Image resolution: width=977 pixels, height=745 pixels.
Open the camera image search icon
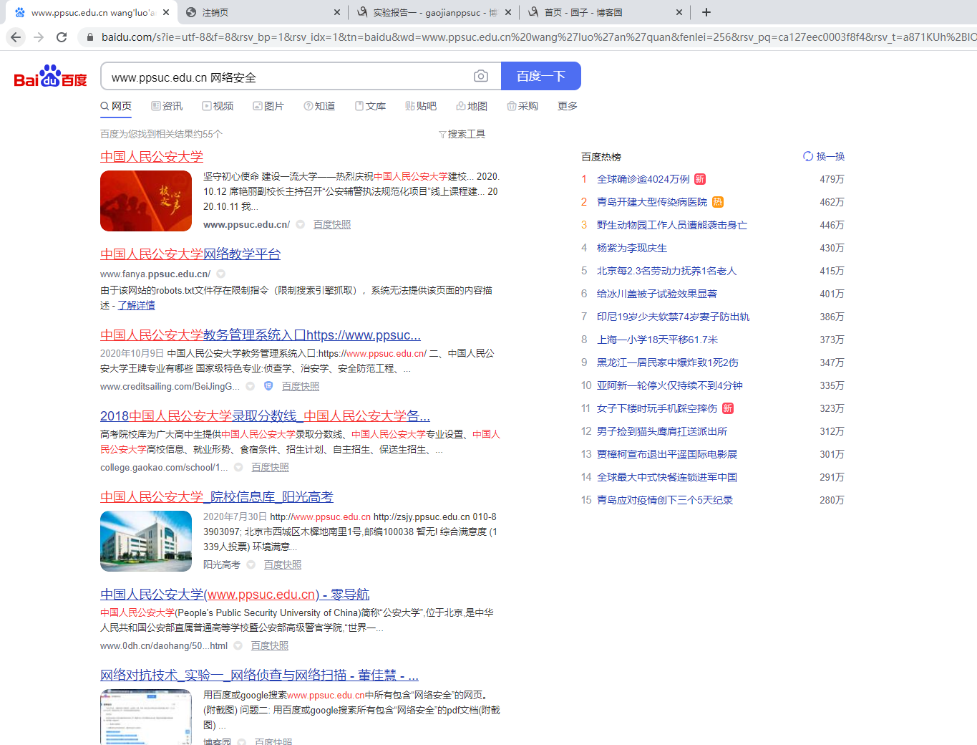(x=481, y=76)
